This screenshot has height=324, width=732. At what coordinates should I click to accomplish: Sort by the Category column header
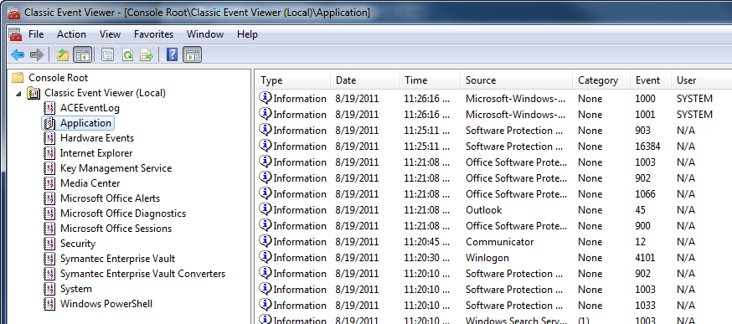pyautogui.click(x=601, y=80)
